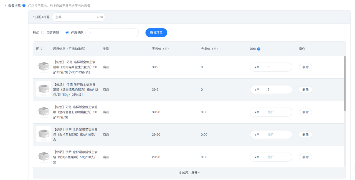
Task: Click product name 伊萨 金枪鱼&紫薯
Action: (75, 135)
